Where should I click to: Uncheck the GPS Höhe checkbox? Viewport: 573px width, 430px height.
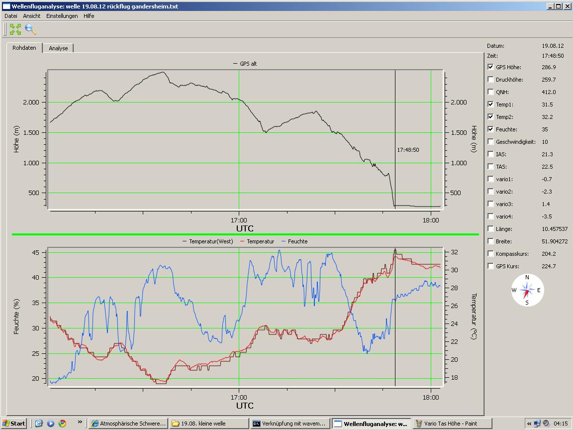[491, 67]
